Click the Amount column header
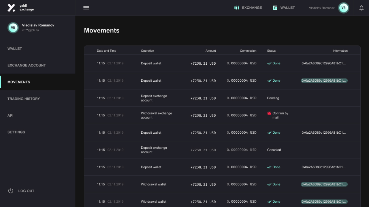Viewport: 369px width, 207px height. click(211, 51)
